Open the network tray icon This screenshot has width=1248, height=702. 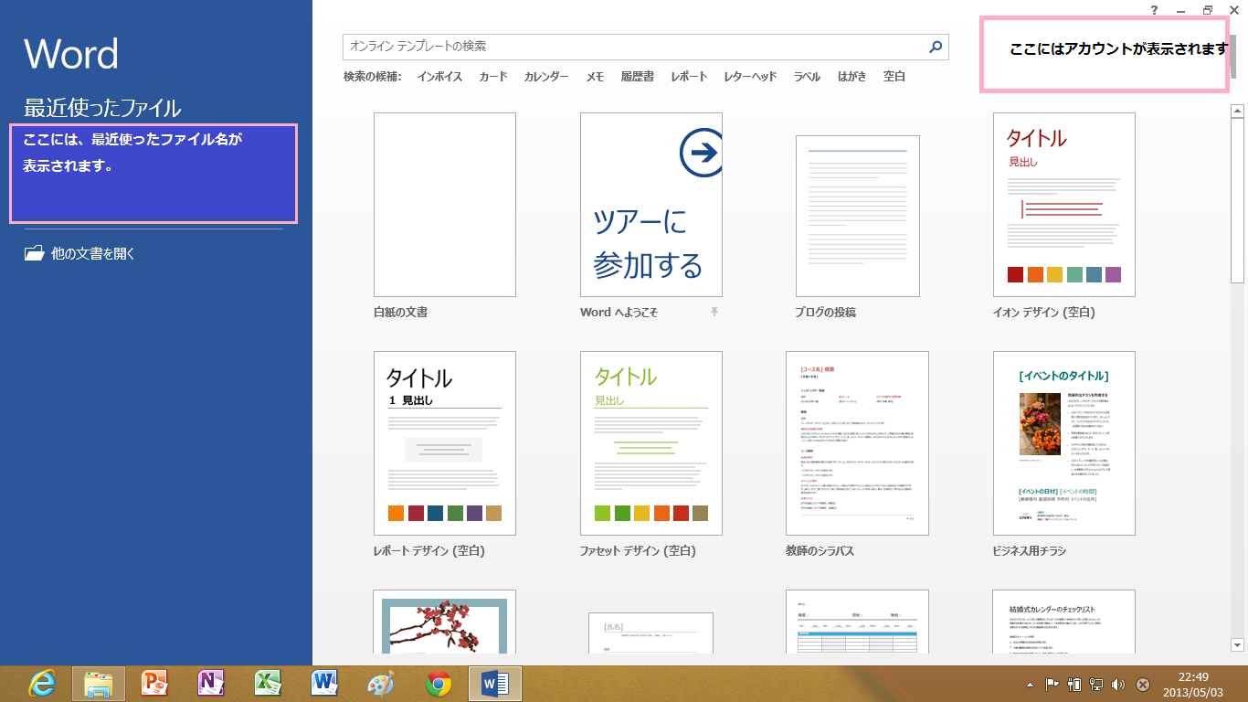coord(1096,685)
